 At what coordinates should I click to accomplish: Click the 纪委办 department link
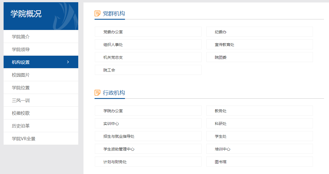coord(221,32)
